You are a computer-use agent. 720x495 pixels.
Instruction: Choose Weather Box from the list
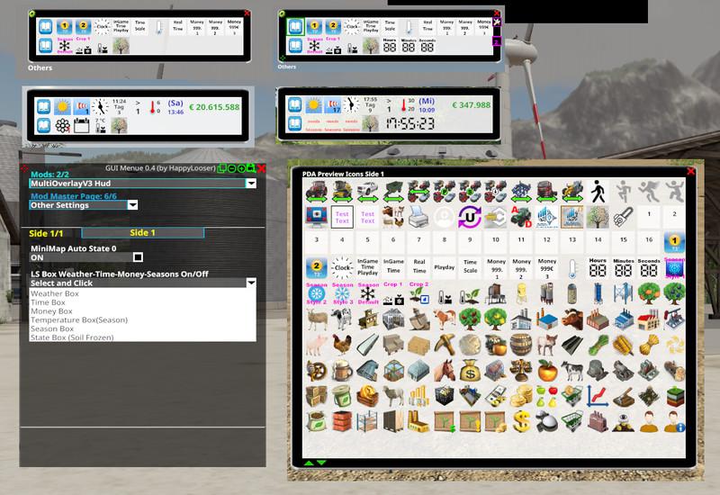[x=54, y=293]
